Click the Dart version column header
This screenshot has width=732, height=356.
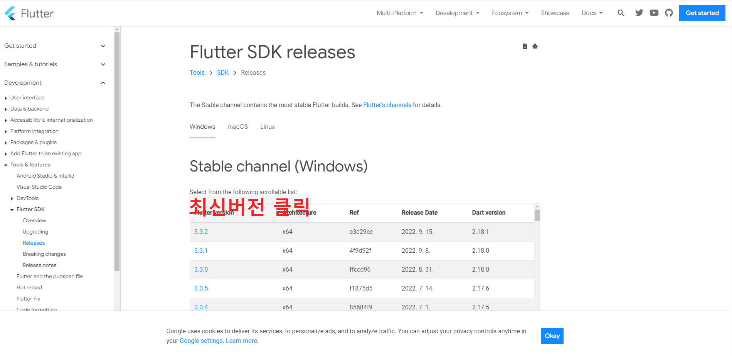click(488, 212)
